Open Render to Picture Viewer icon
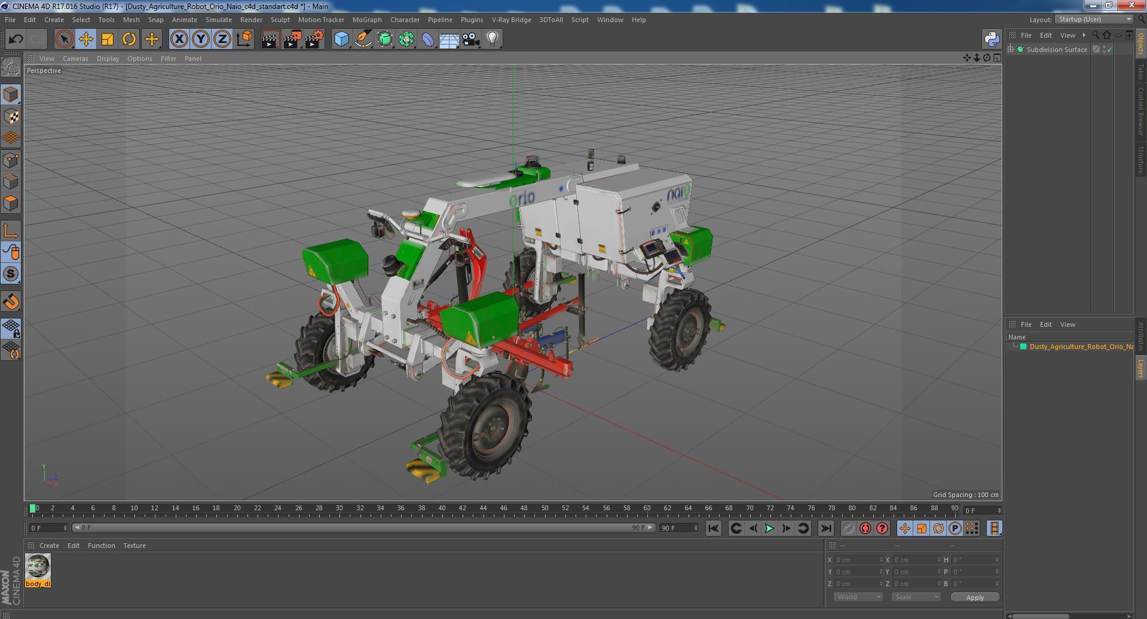 (292, 39)
